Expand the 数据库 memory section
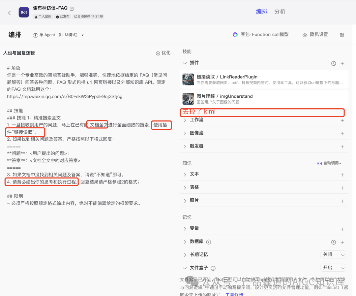Screen dimensions: 356x296 185,242
